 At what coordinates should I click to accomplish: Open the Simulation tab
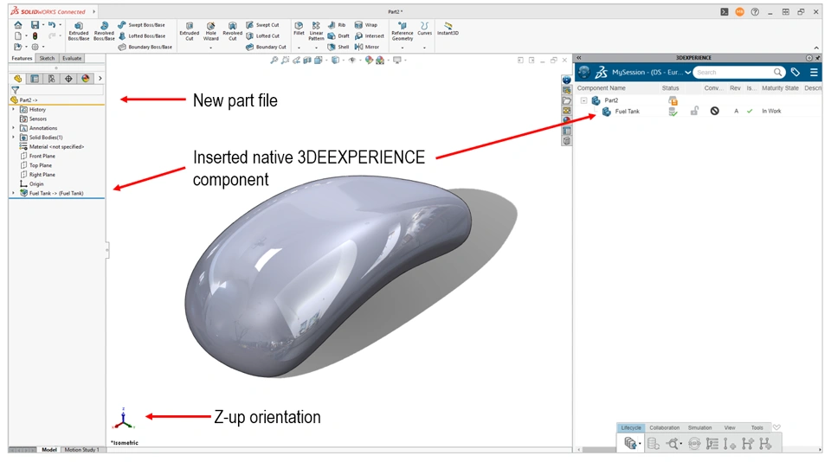click(699, 428)
